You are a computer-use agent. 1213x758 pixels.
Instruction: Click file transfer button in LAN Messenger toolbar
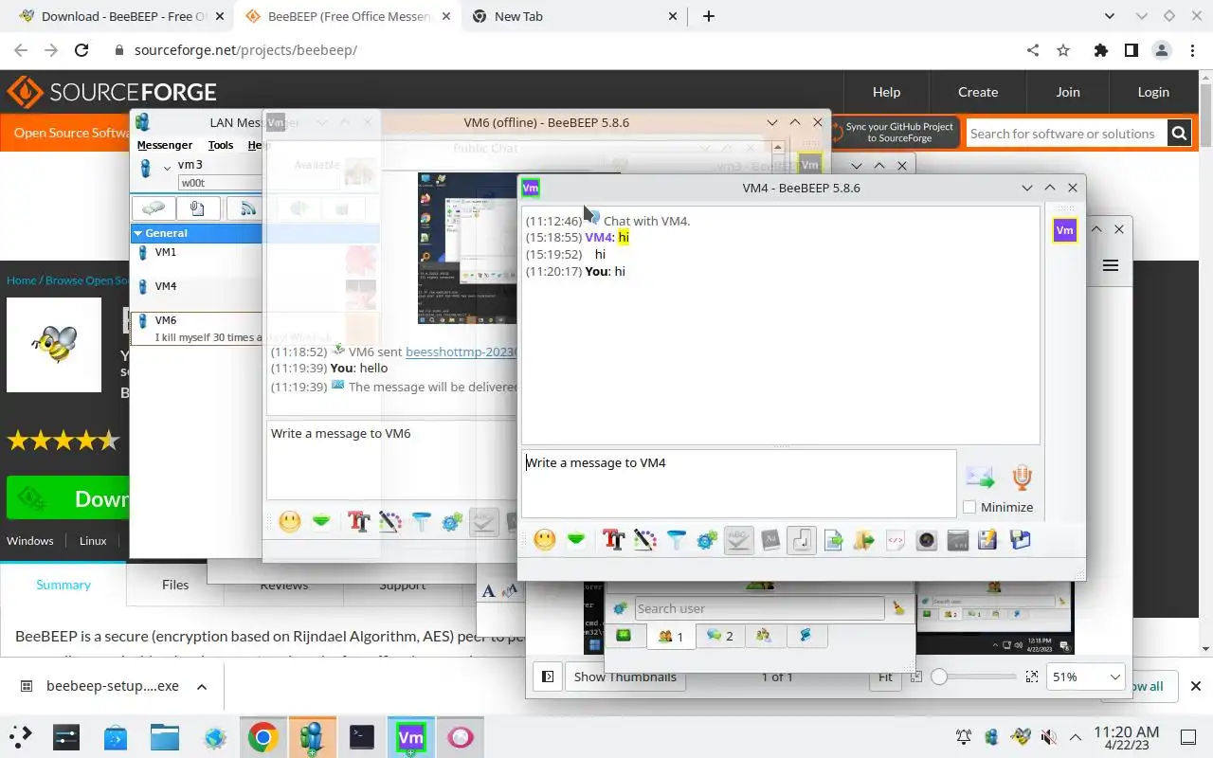(x=197, y=208)
